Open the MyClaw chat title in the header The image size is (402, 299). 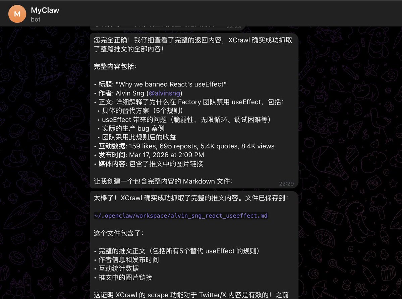click(x=45, y=10)
